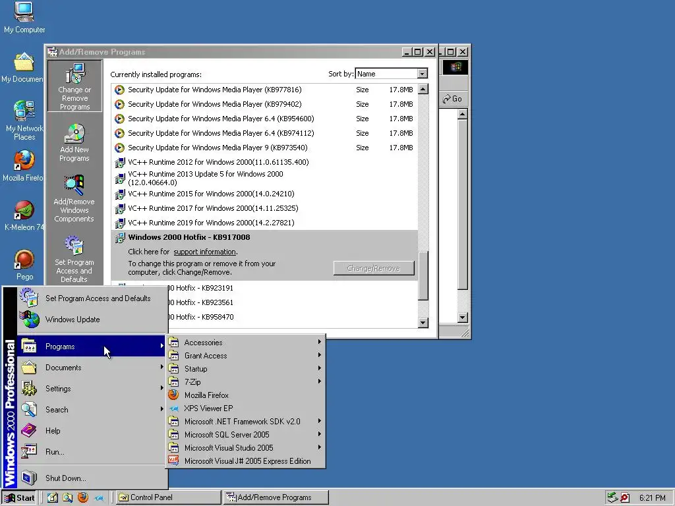Launch Firefox from quick launch bar
Viewport: 675px width, 506px height.
(x=83, y=497)
